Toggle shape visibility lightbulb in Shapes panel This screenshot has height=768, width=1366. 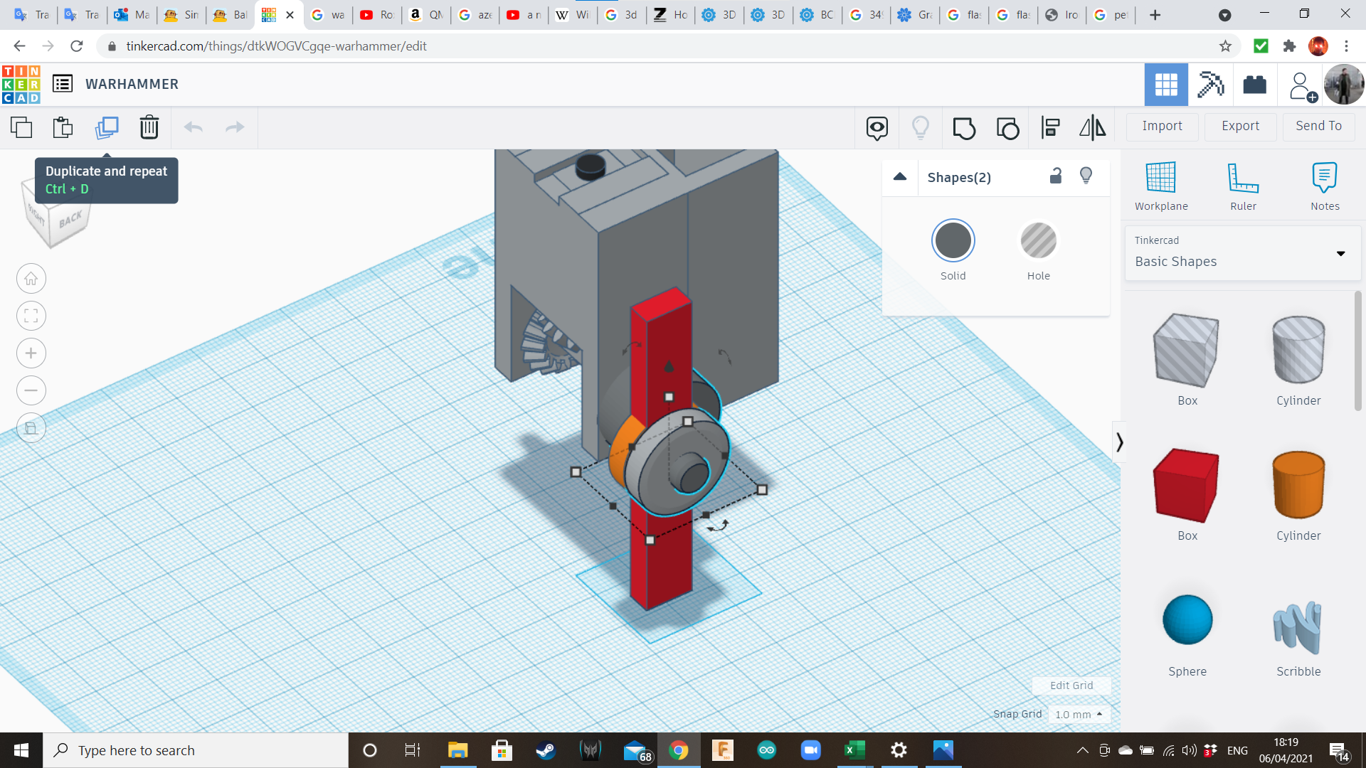pos(1086,176)
